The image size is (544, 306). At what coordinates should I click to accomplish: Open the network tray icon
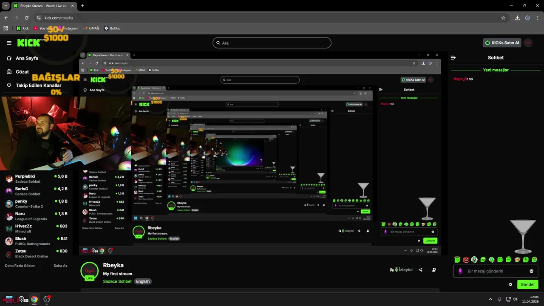508,299
